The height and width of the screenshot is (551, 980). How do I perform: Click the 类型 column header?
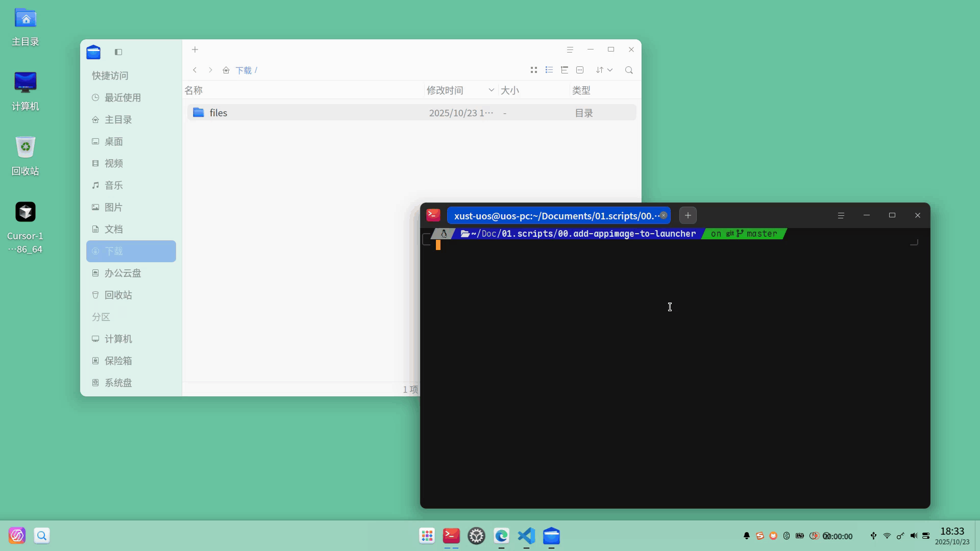[581, 90]
